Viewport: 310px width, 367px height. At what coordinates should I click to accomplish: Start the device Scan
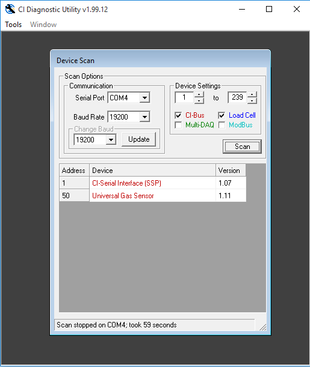[242, 147]
